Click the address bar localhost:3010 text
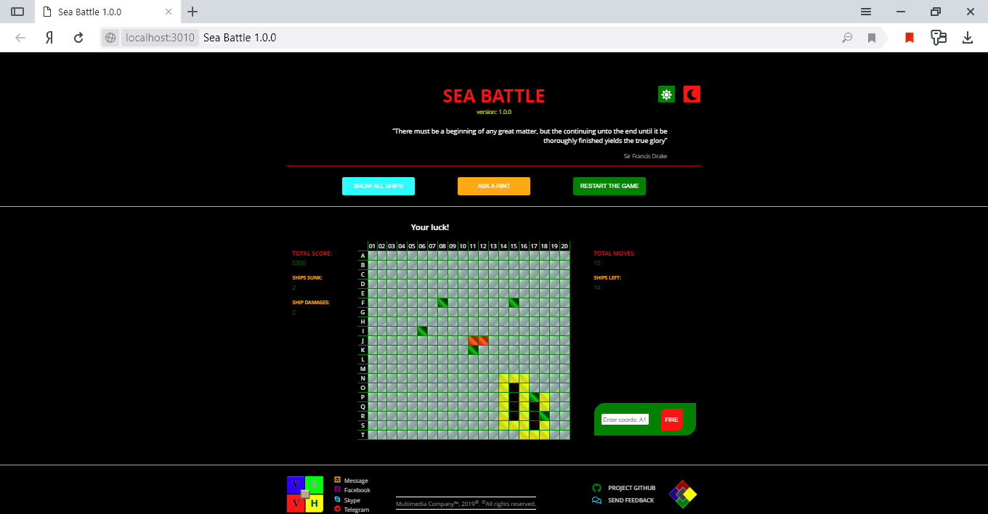Viewport: 988px width, 514px height. [160, 38]
